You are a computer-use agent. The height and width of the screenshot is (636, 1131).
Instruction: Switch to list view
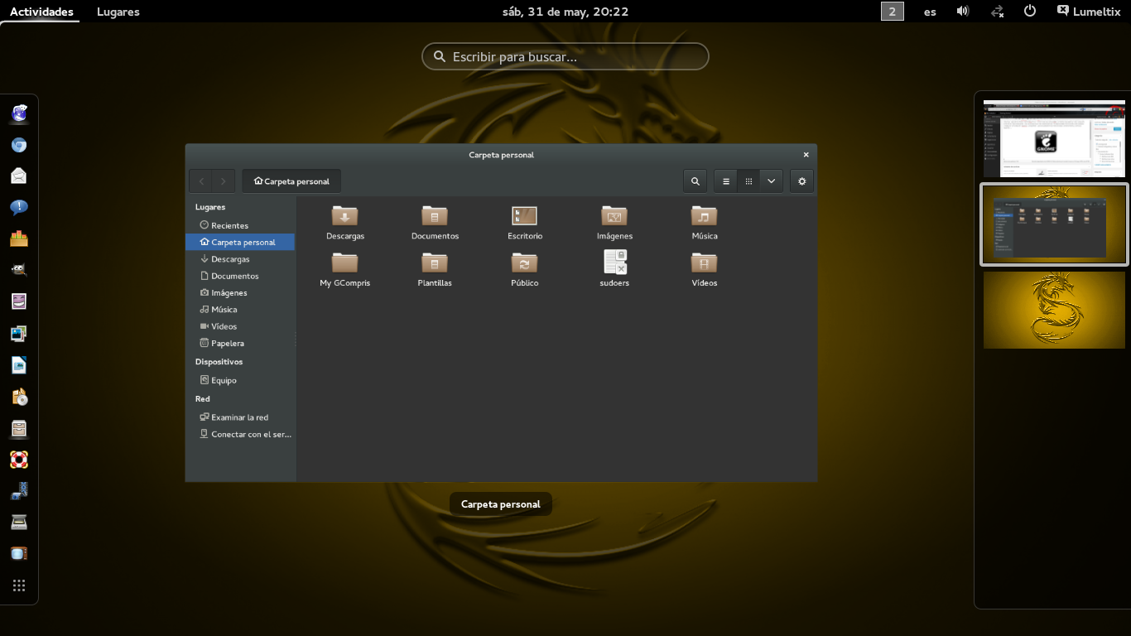pos(726,181)
